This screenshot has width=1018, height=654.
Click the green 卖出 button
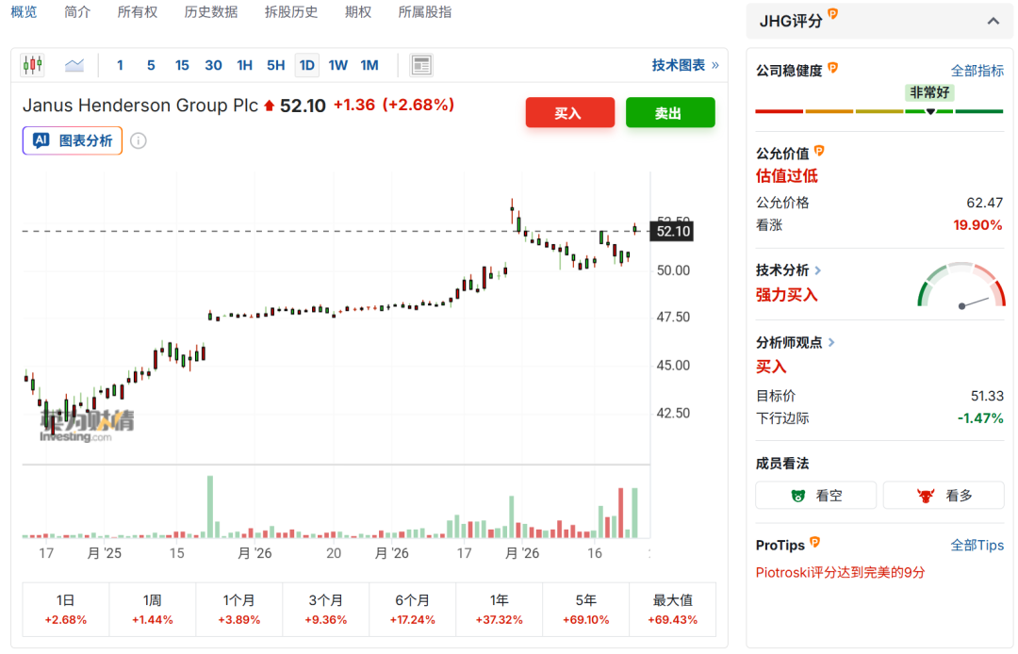pyautogui.click(x=670, y=113)
